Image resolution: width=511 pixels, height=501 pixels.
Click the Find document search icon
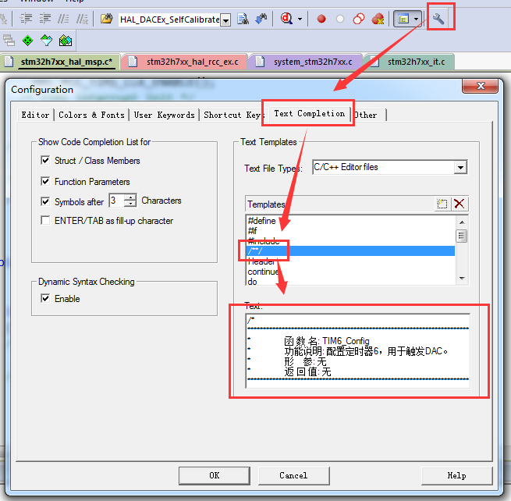[243, 19]
